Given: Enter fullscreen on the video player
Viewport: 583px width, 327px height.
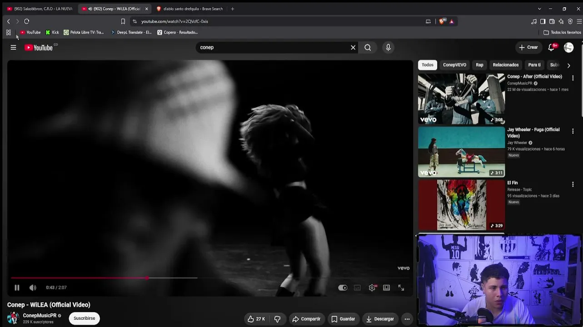Looking at the screenshot, I should tap(401, 287).
